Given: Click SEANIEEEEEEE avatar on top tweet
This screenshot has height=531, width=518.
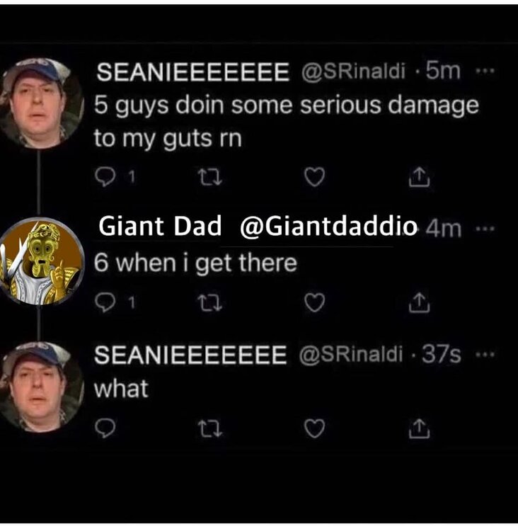Looking at the screenshot, I should 41,102.
